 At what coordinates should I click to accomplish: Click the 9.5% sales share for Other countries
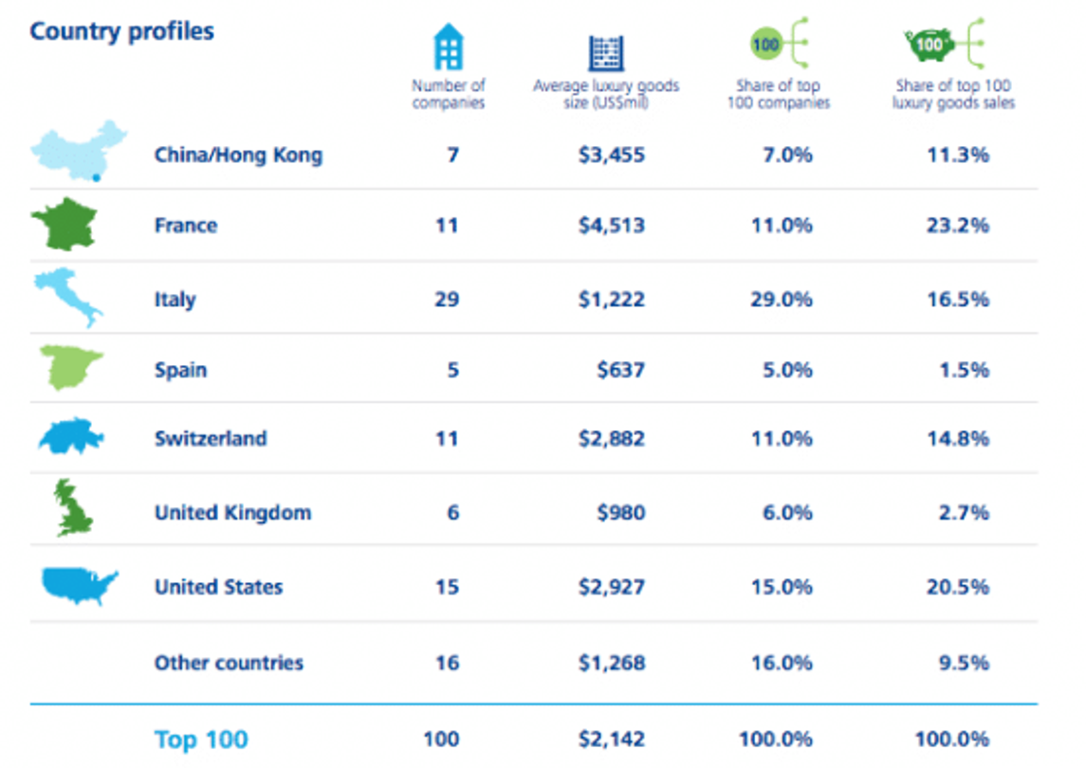point(964,663)
